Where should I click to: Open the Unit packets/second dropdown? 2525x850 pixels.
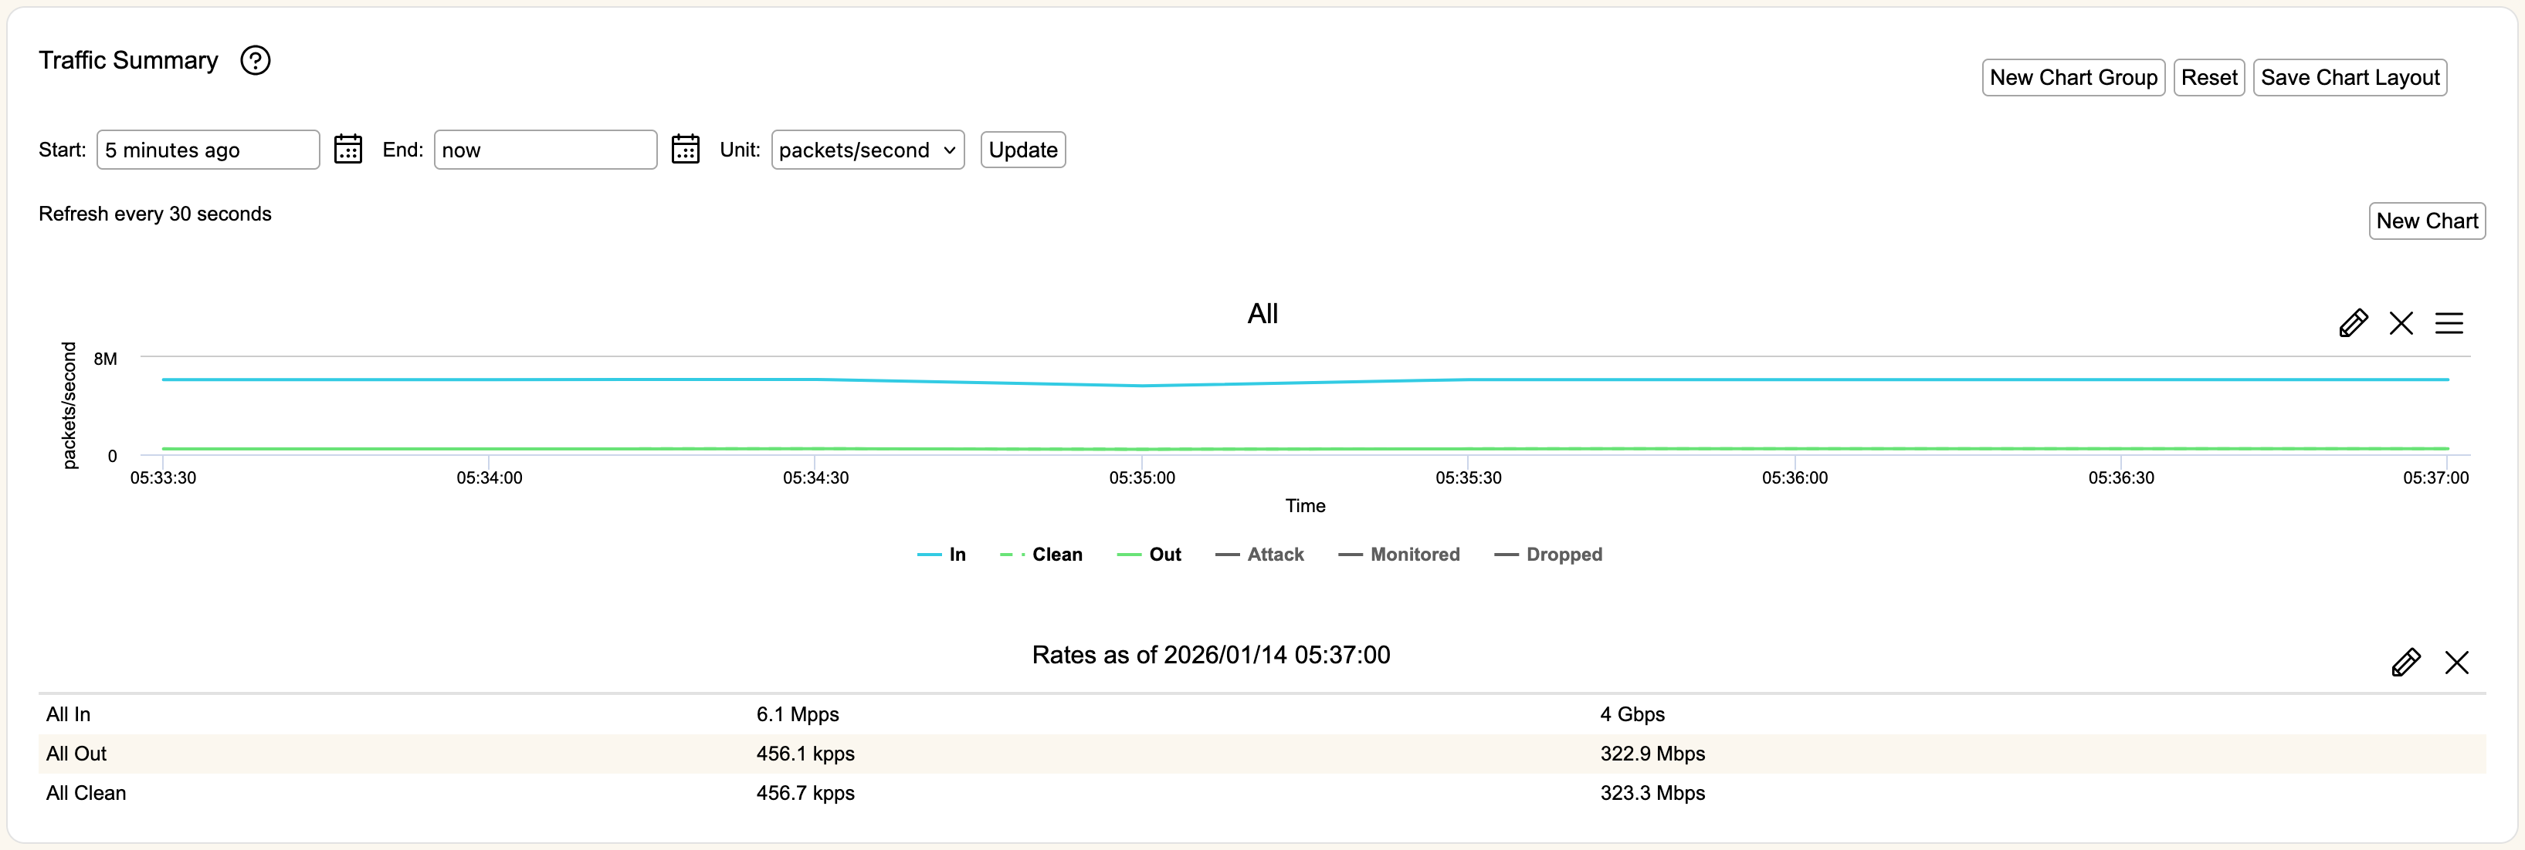click(x=867, y=150)
